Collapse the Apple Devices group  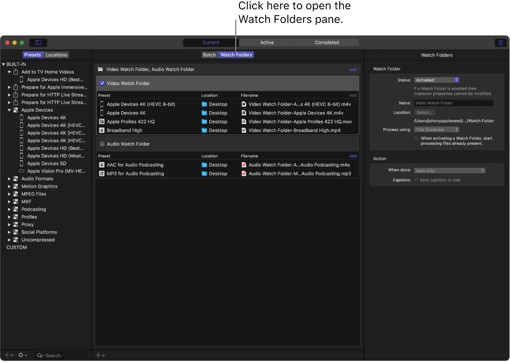[x=9, y=110]
